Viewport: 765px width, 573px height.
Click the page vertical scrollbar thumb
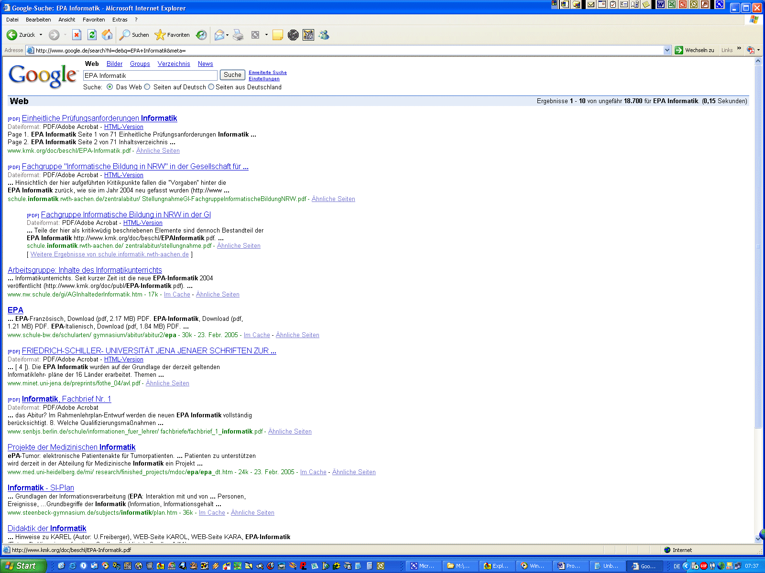coord(758,246)
